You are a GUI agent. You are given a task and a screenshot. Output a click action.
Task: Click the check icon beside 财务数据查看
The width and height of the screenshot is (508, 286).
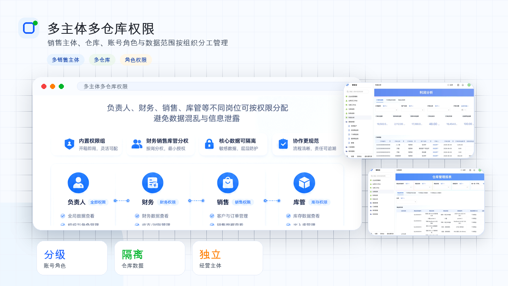pyautogui.click(x=137, y=216)
